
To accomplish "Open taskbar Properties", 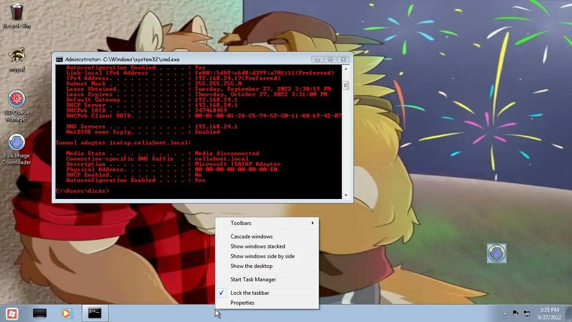I will point(267,303).
